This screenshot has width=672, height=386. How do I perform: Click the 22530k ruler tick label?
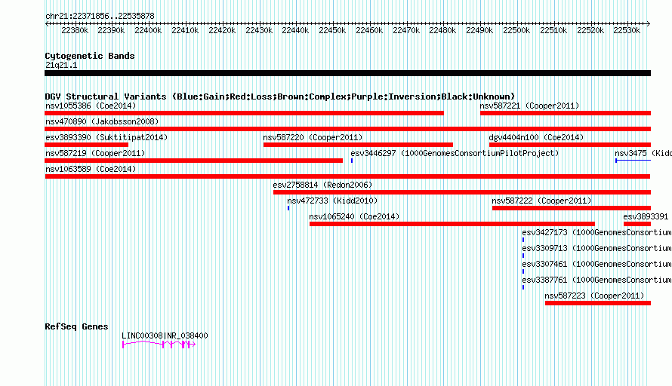(627, 30)
